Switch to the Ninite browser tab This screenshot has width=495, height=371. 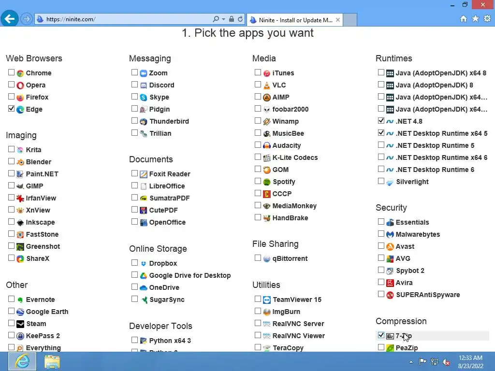295,20
